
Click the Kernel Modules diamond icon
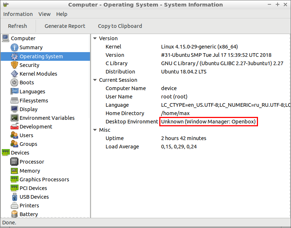[x=14, y=74]
